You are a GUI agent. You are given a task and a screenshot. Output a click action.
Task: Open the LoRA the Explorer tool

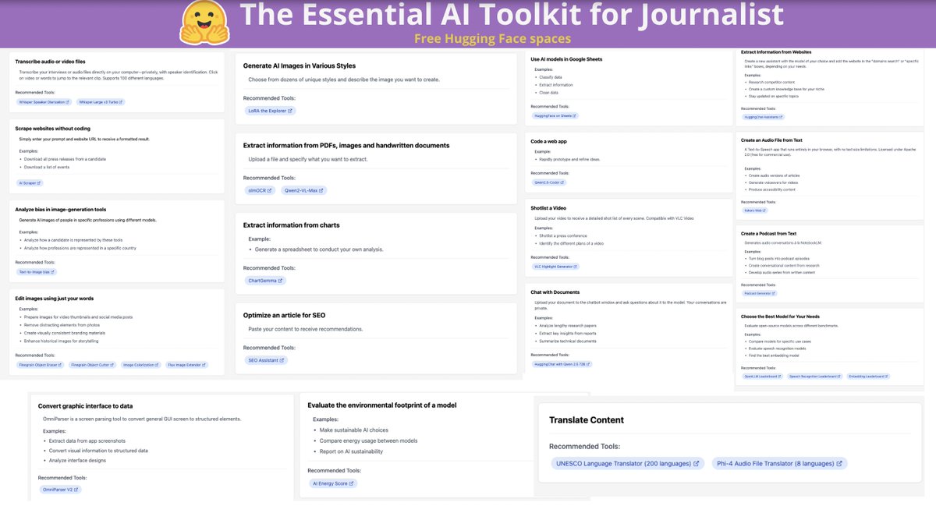point(270,111)
